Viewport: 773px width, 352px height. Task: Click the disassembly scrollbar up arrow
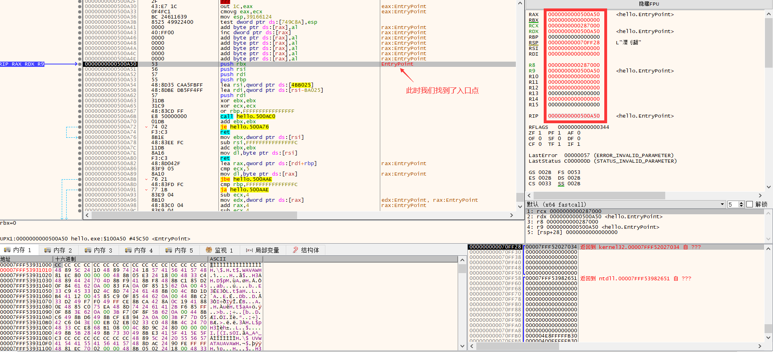tap(520, 3)
